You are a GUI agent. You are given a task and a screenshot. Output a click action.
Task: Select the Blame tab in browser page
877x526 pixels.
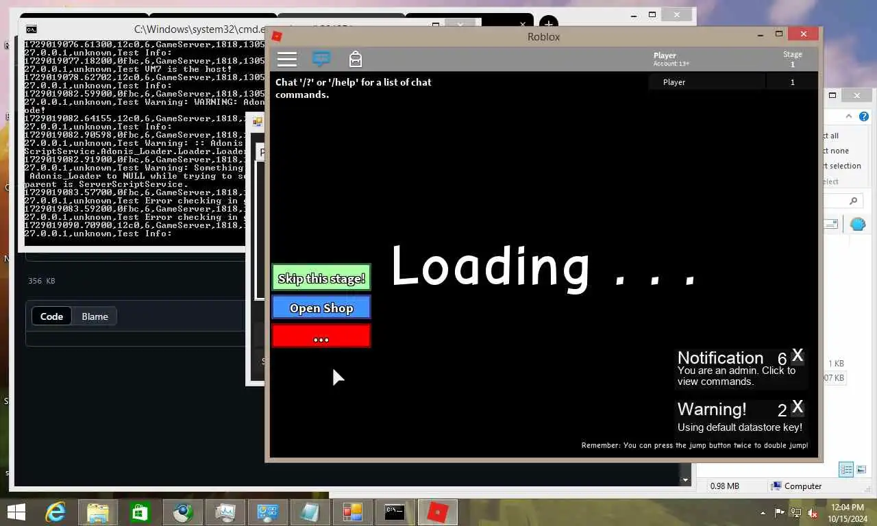coord(95,316)
